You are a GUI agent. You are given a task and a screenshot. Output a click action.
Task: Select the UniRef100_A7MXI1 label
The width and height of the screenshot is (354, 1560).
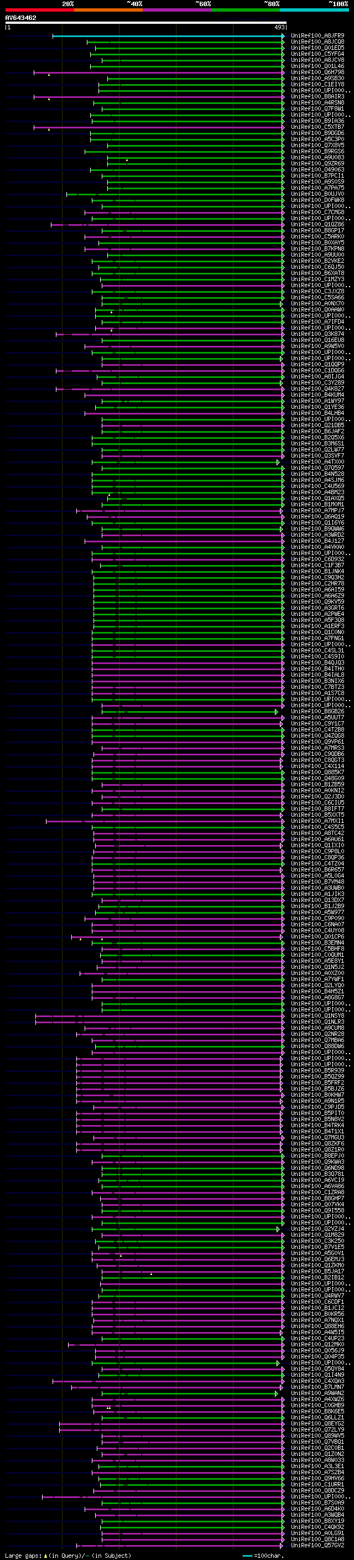[317, 821]
